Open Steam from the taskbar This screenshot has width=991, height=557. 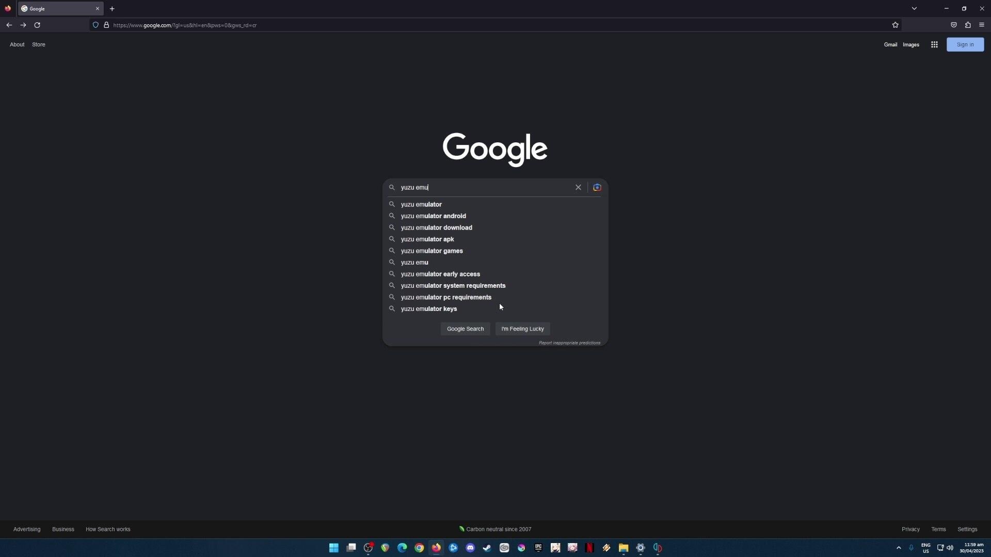click(487, 548)
